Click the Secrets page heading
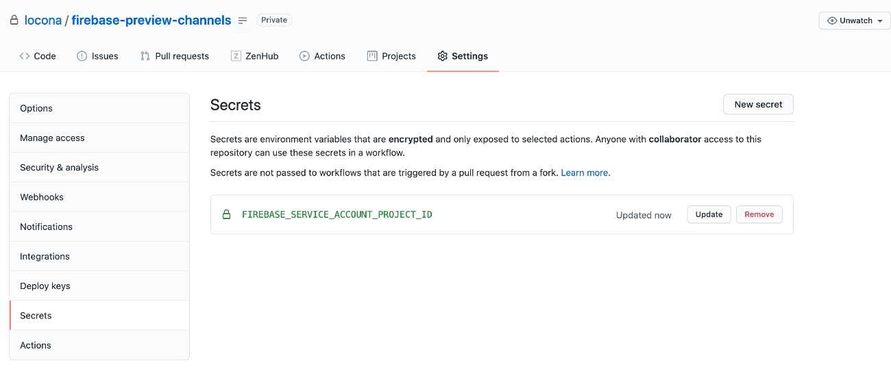891x378 pixels. click(x=236, y=105)
